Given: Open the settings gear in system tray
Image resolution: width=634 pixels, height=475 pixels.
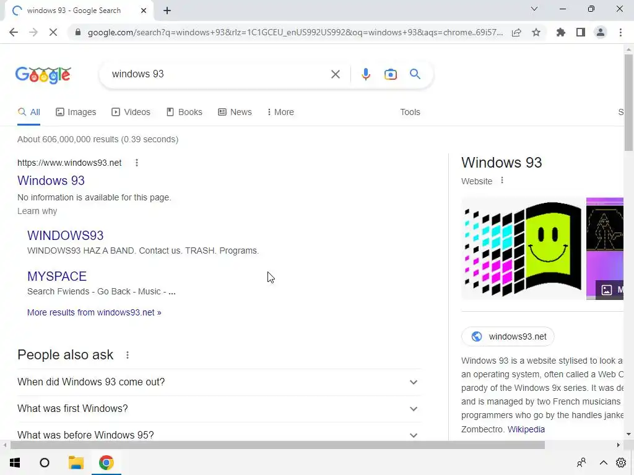Looking at the screenshot, I should pos(621,463).
